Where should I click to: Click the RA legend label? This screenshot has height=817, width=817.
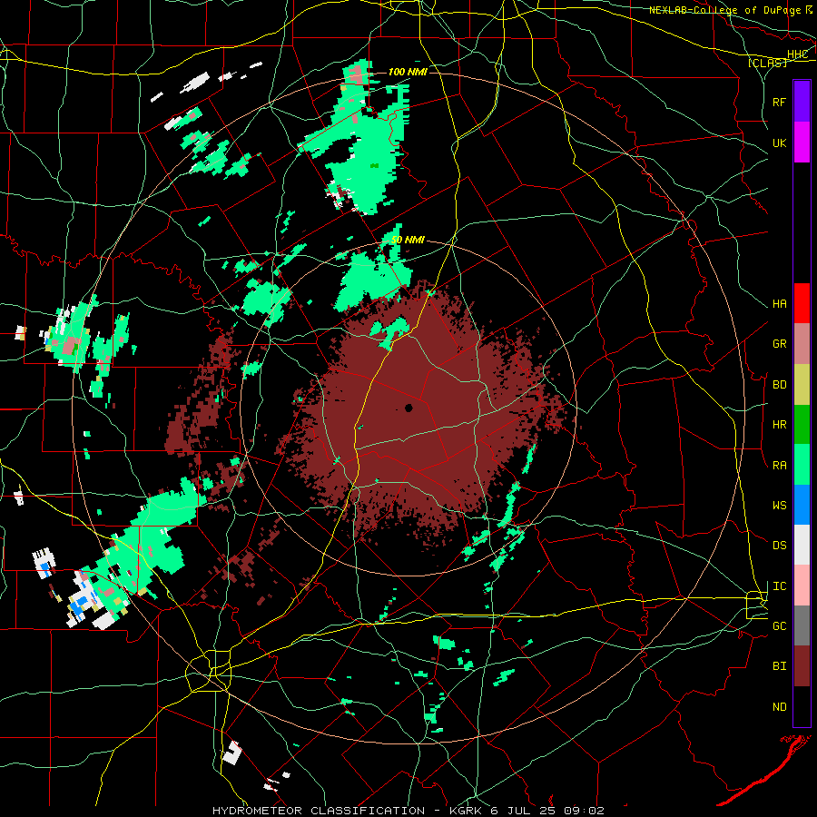[x=779, y=466]
